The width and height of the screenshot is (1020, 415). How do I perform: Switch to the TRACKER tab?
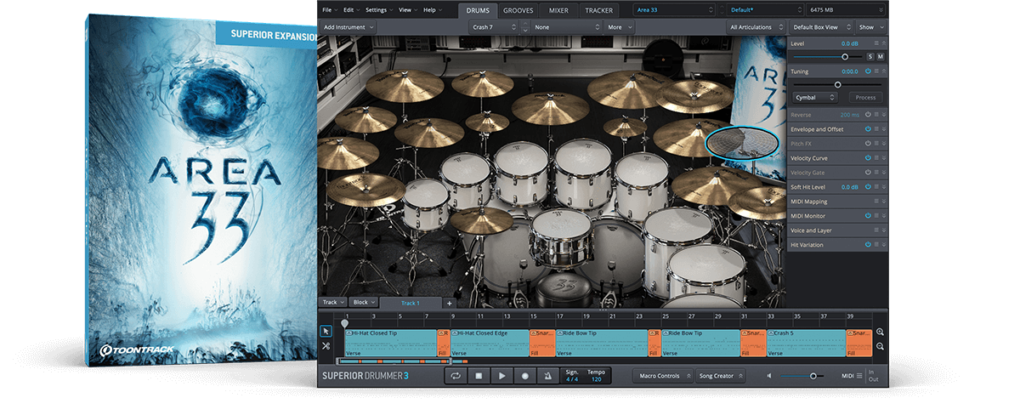tap(601, 10)
